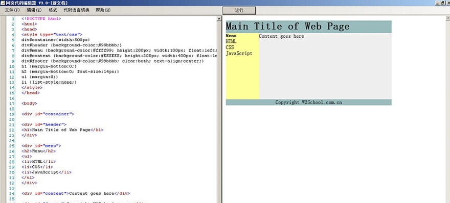
Task: Click the <li>HTML</li> code line
Action: coord(38,162)
